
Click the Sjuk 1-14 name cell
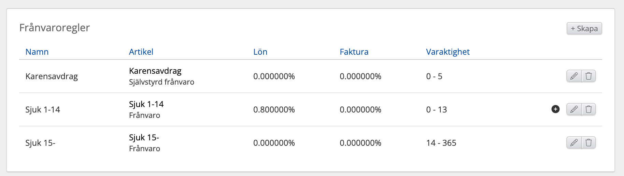(x=43, y=110)
